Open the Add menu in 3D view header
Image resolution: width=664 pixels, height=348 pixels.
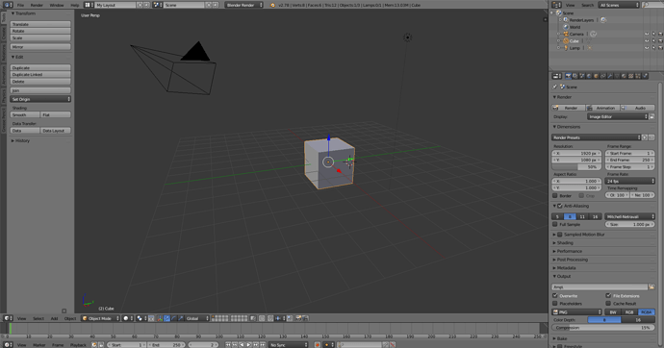pyautogui.click(x=54, y=318)
